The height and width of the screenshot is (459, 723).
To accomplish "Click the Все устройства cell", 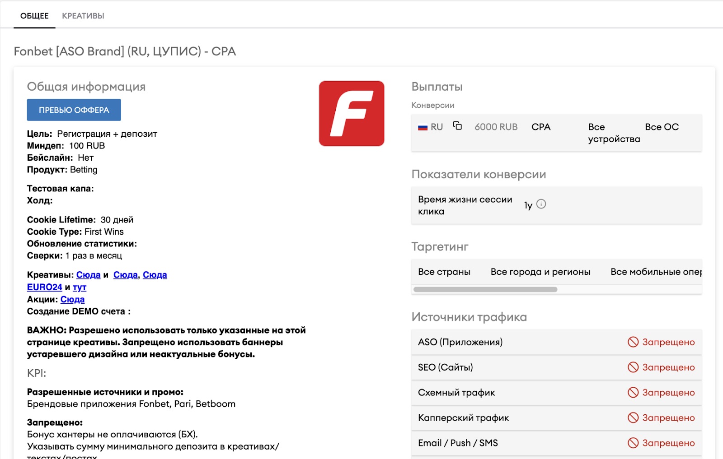I will 614,133.
